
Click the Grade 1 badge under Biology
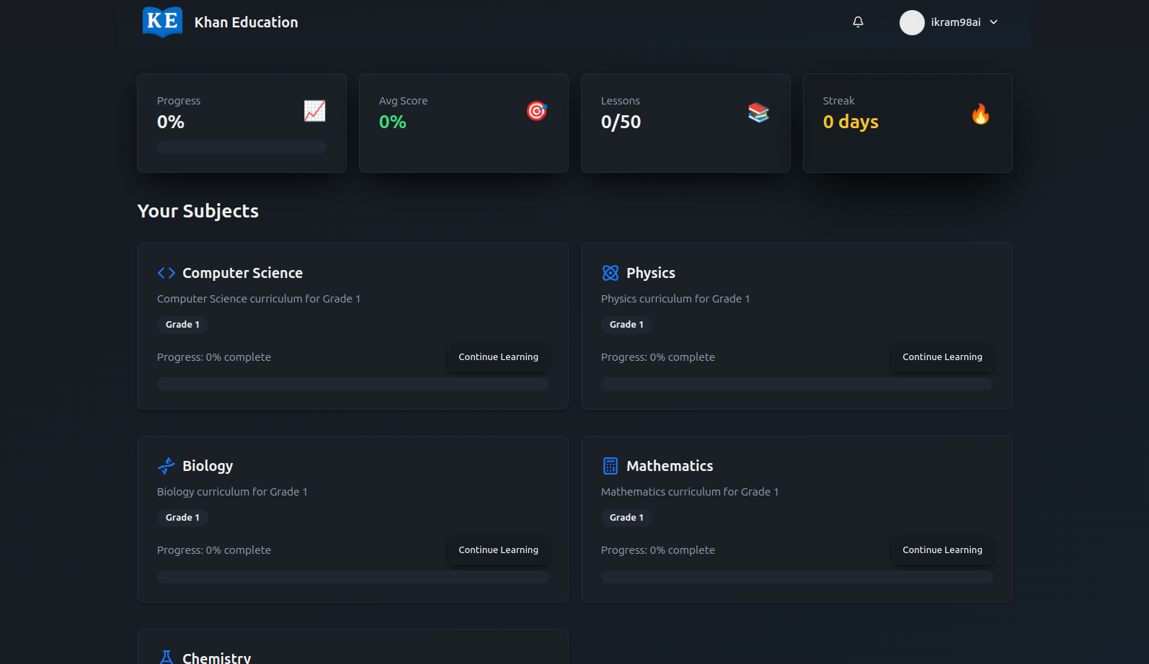182,518
